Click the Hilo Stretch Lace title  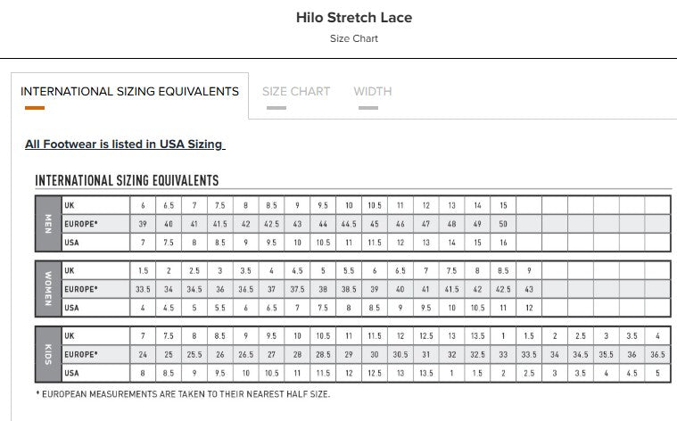pyautogui.click(x=354, y=18)
